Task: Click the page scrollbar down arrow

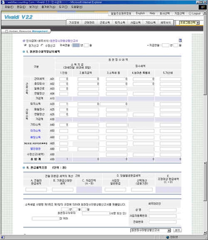Action: [205, 233]
